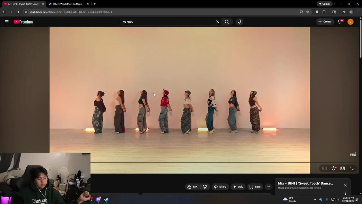Open media controls in Chrome toolbar
Screen dimensions: 362x204
344,12
